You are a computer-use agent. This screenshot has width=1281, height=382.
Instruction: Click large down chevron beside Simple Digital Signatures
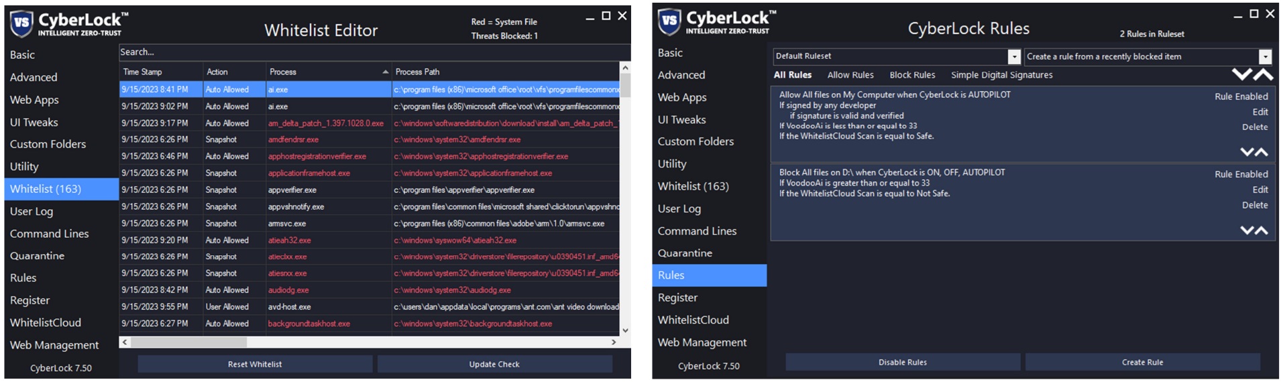[x=1242, y=74]
